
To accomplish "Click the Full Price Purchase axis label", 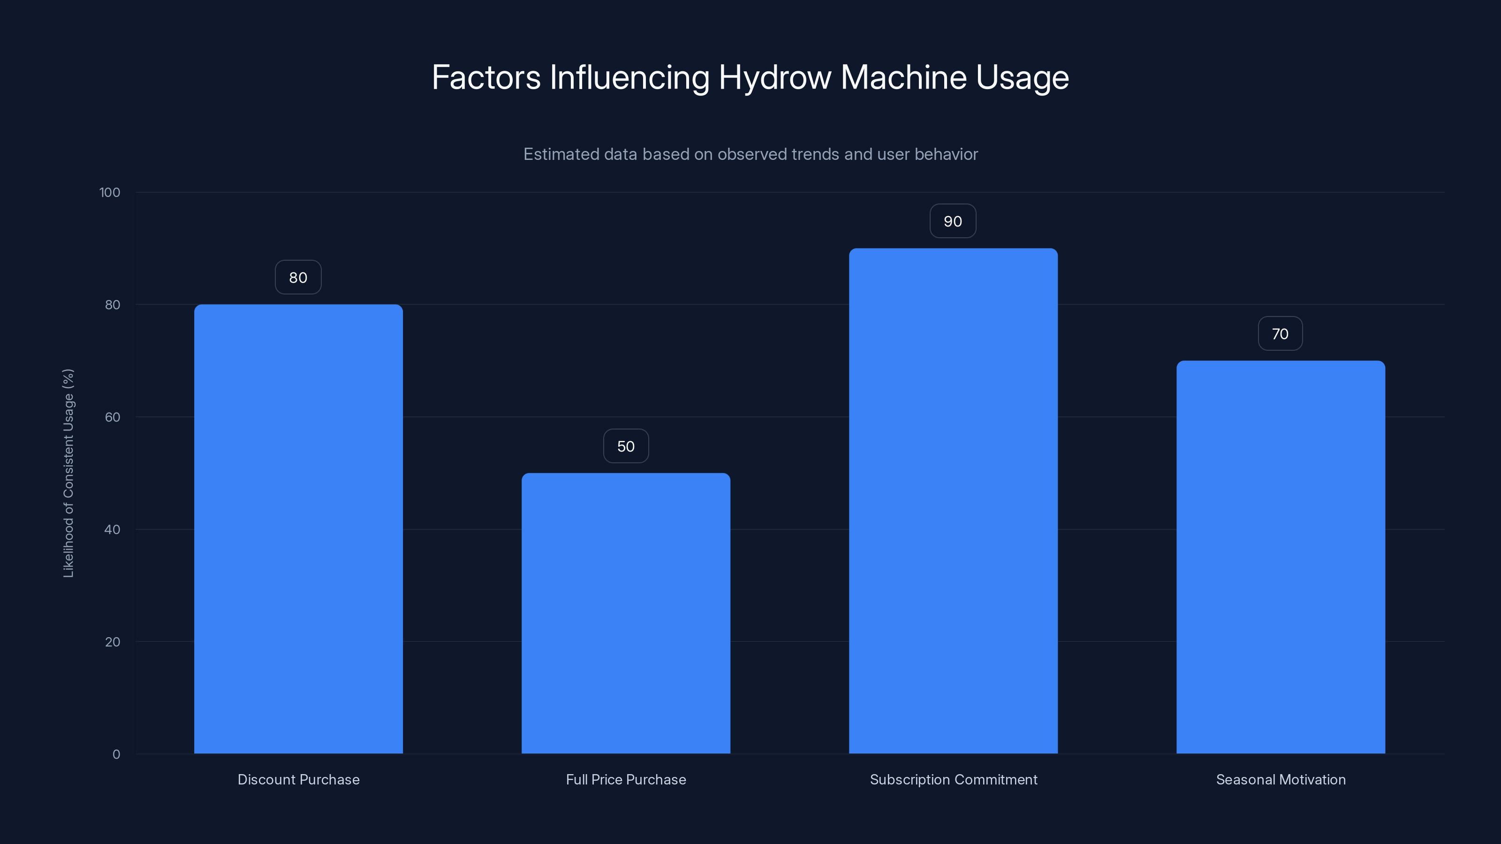I will coord(626,779).
